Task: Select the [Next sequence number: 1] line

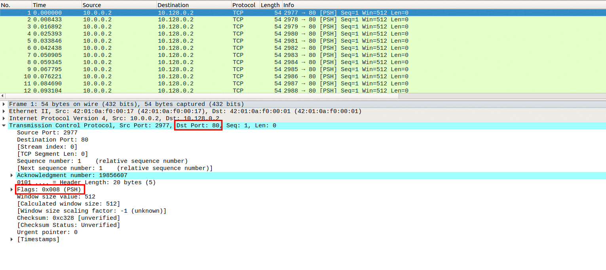Action: [x=115, y=168]
